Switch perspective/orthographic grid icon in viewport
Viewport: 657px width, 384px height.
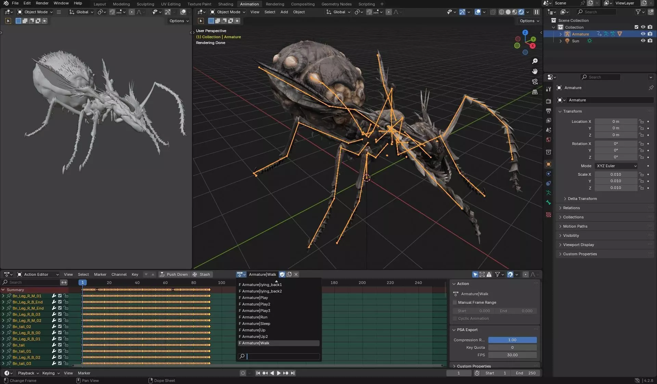pos(535,92)
